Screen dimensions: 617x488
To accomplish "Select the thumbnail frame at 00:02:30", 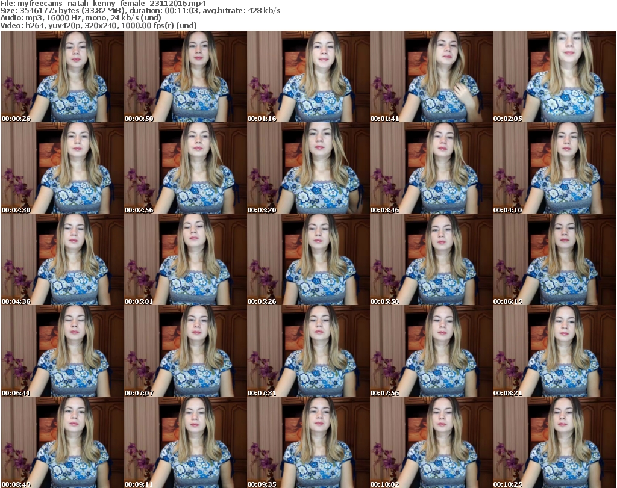I will tap(63, 168).
